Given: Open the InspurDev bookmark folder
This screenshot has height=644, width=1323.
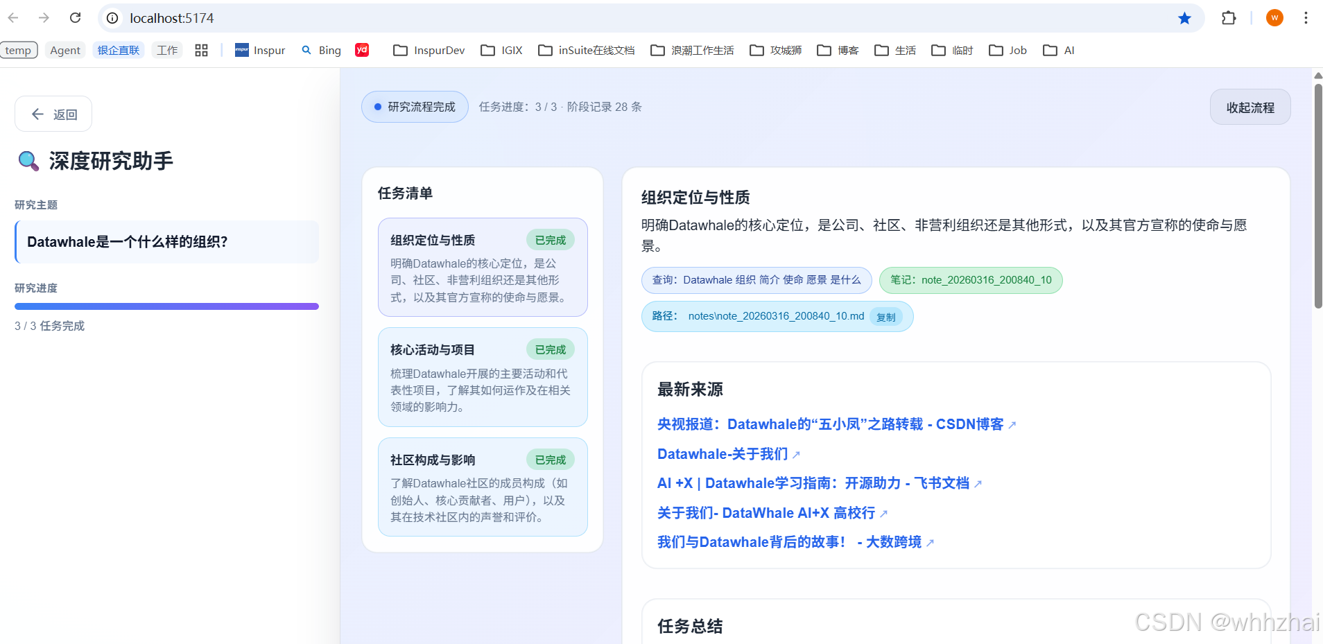Looking at the screenshot, I should point(429,50).
